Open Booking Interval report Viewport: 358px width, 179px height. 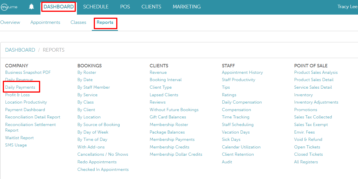pos(166,80)
